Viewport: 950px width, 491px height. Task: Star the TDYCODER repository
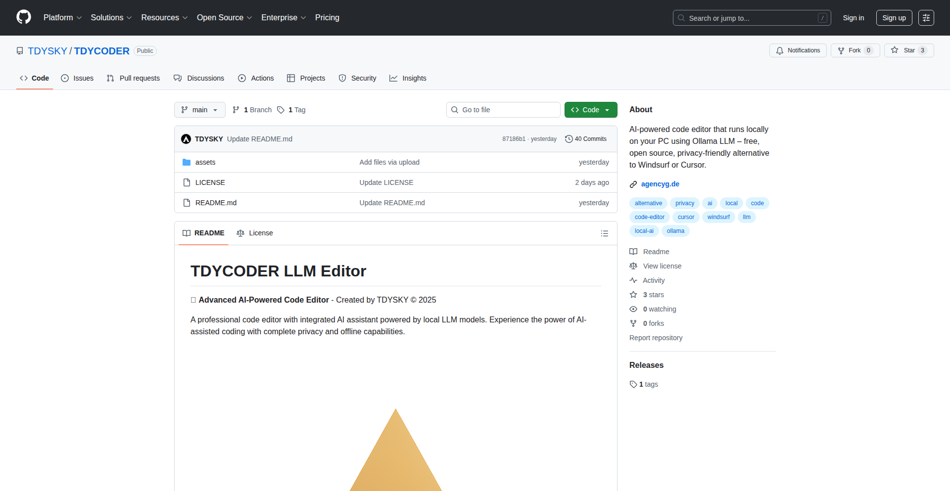909,50
